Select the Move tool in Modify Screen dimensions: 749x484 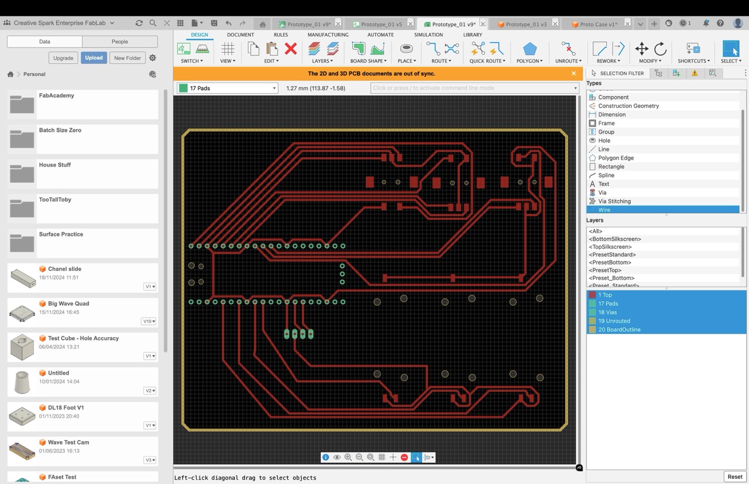click(642, 49)
